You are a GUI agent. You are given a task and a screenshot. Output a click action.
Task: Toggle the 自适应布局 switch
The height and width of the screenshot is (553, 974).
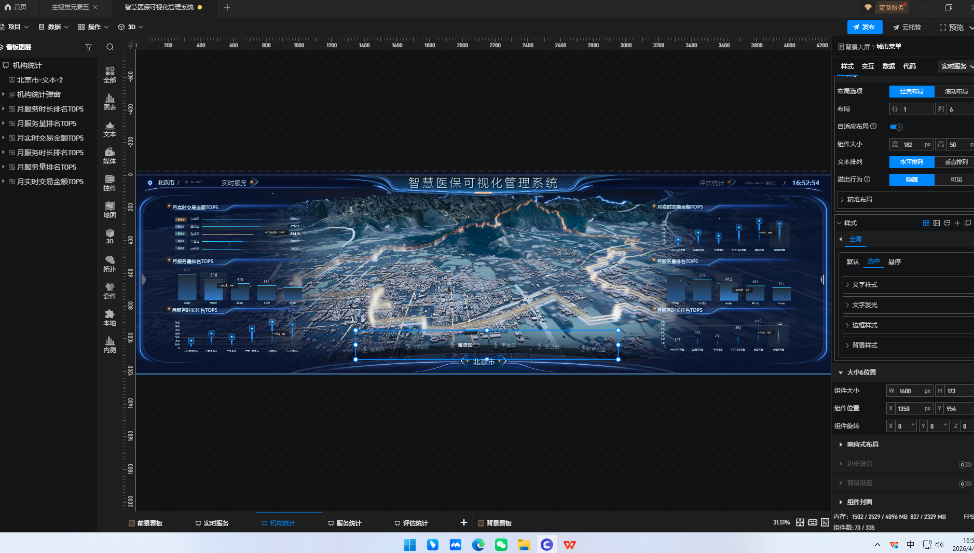896,127
